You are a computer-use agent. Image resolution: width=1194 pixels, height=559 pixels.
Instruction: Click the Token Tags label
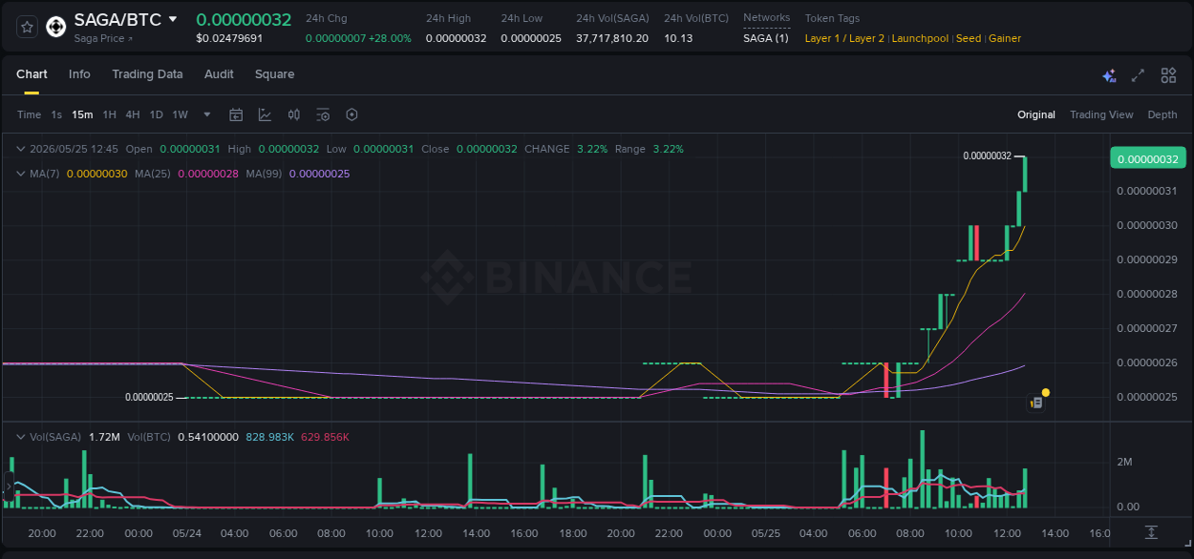832,18
